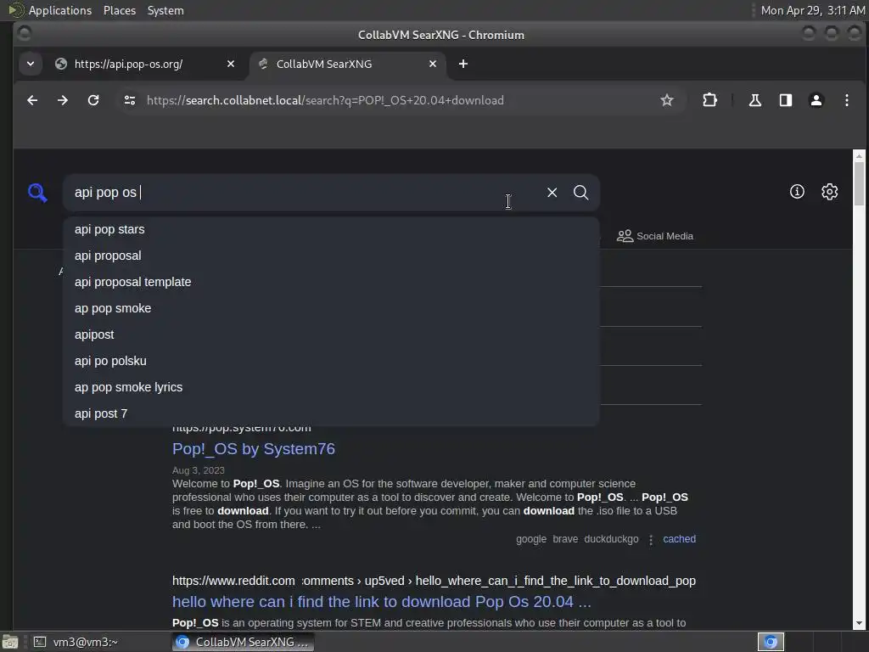Choose suggestion 'api proposal'
This screenshot has height=652, width=869.
tap(331, 256)
